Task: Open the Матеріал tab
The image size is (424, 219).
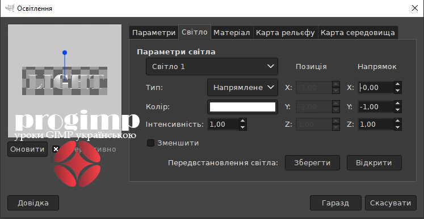Action: coord(232,33)
